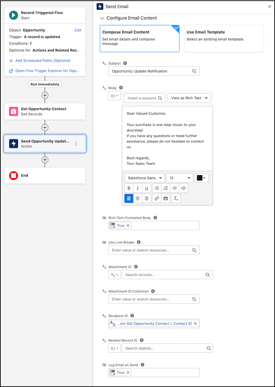Insert a numbered list in the body
This screenshot has height=387, width=275.
click(166, 188)
